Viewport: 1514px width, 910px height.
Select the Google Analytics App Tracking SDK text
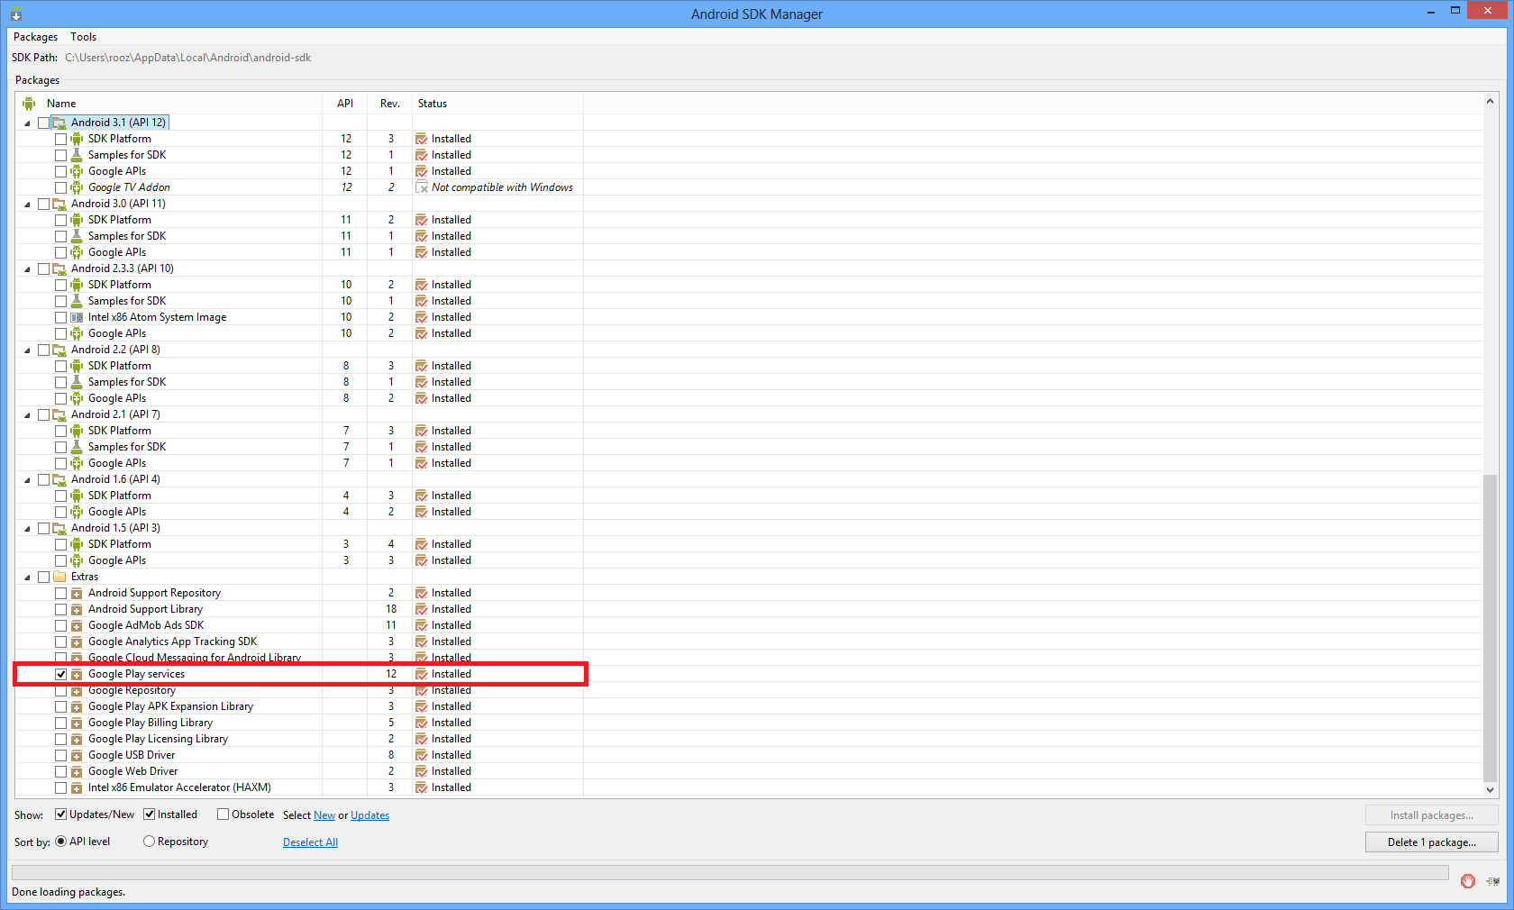tap(172, 642)
